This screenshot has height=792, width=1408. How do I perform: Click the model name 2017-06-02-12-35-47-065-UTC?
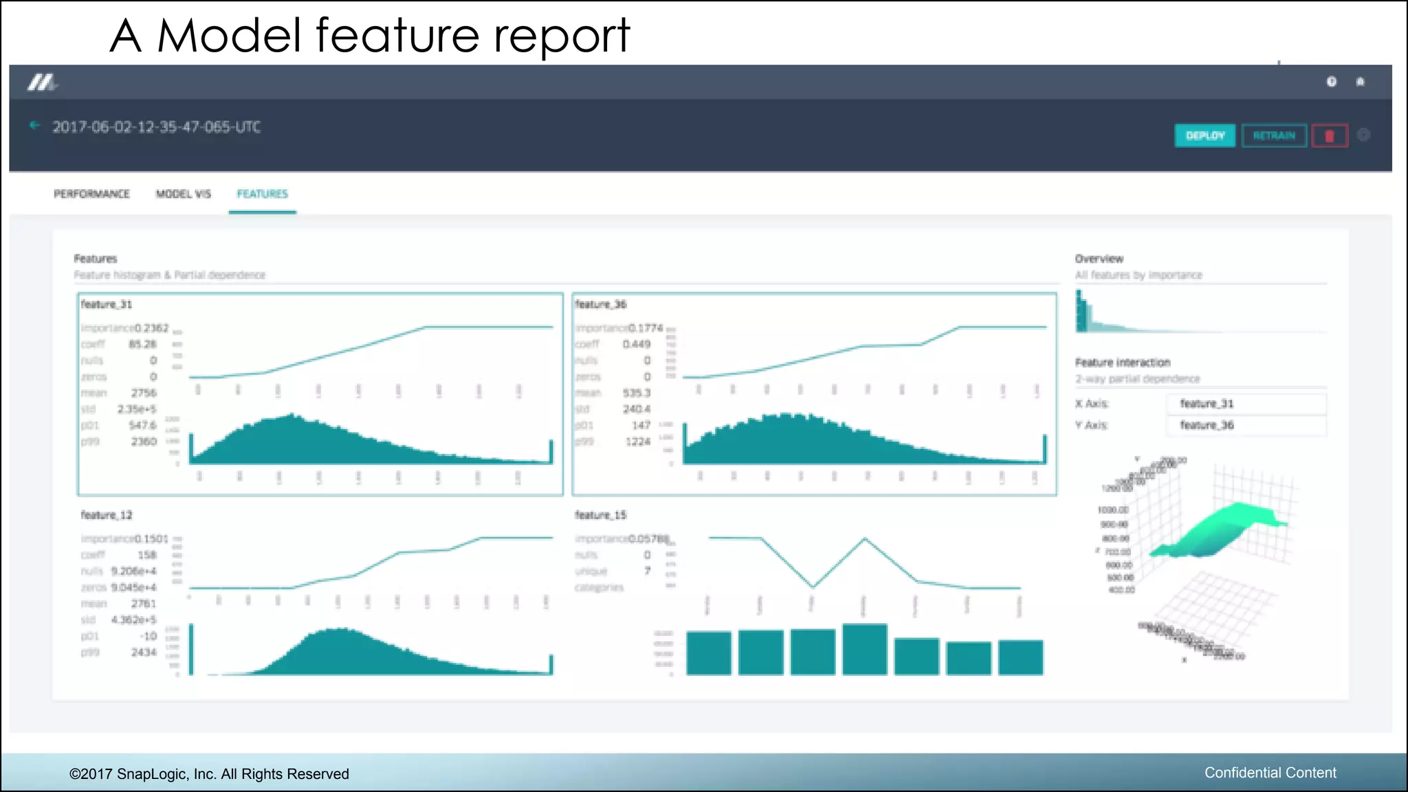[x=157, y=127]
